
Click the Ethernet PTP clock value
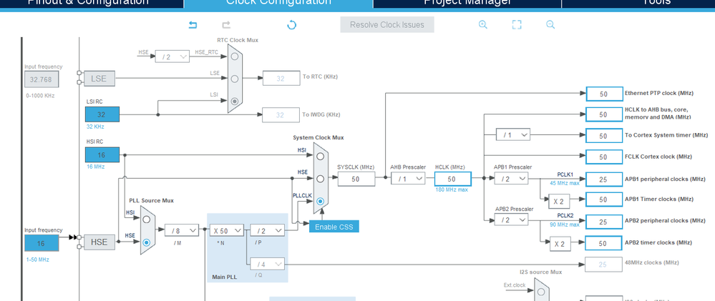click(x=604, y=94)
